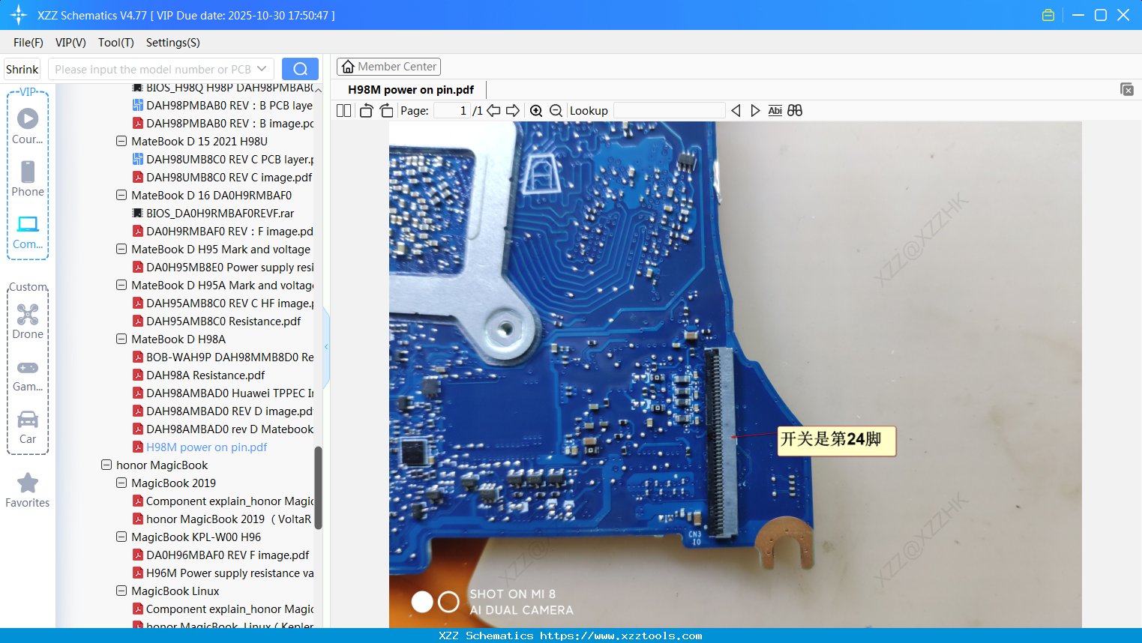Open DAH98PMBAB0 REV : B PCB layer file
Viewport: 1142px width, 643px height.
tap(223, 105)
